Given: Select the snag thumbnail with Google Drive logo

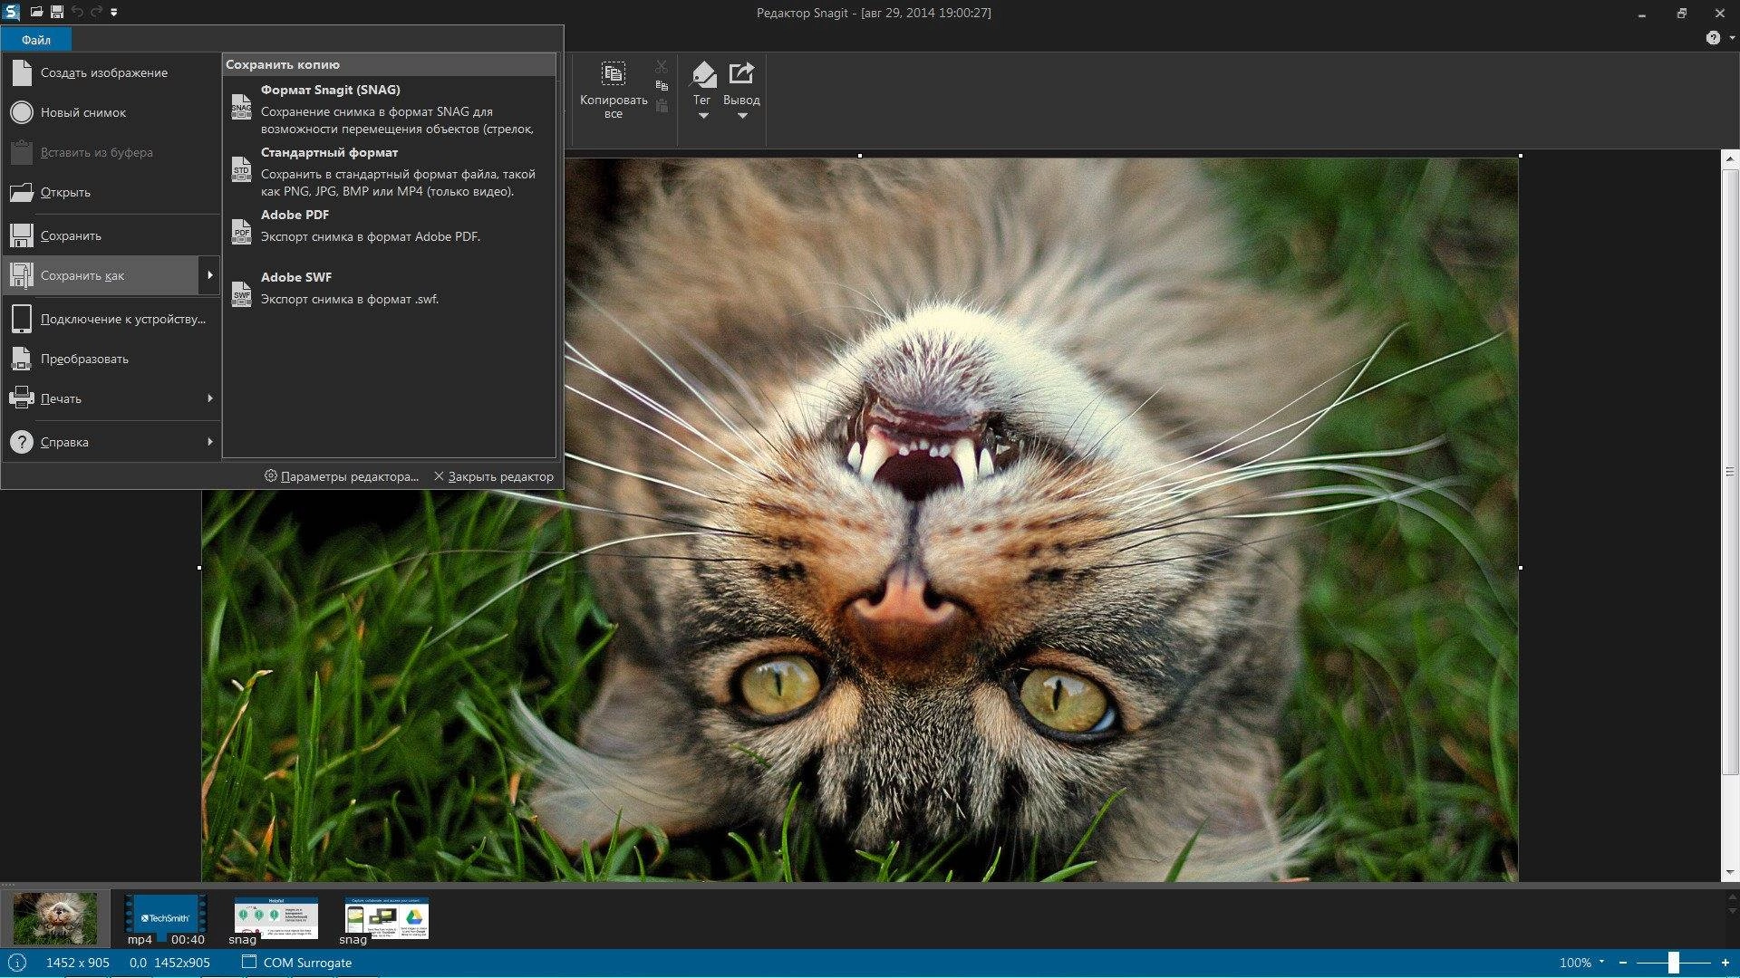Looking at the screenshot, I should click(x=386, y=918).
